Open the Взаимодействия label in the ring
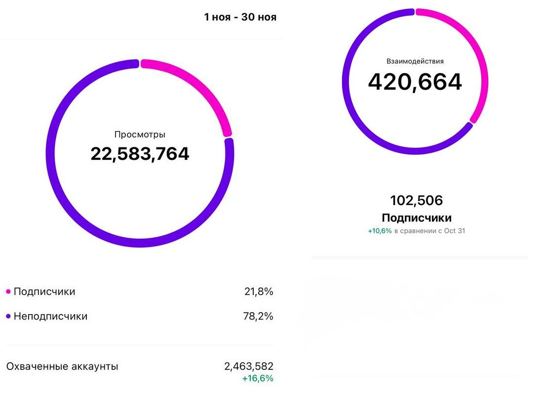 coord(415,62)
